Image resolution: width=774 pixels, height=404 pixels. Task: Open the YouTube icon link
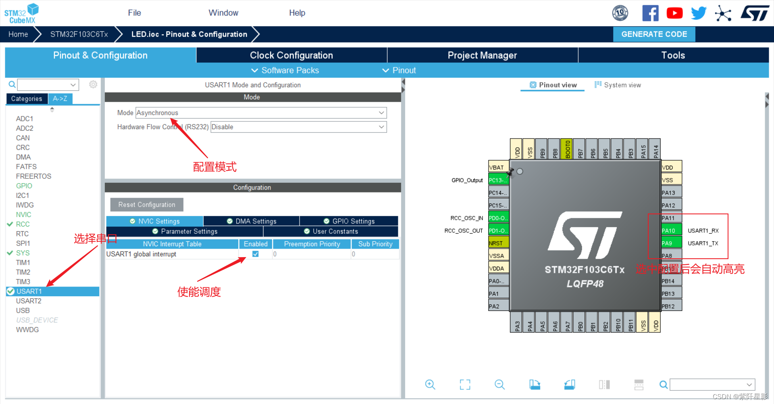tap(674, 13)
